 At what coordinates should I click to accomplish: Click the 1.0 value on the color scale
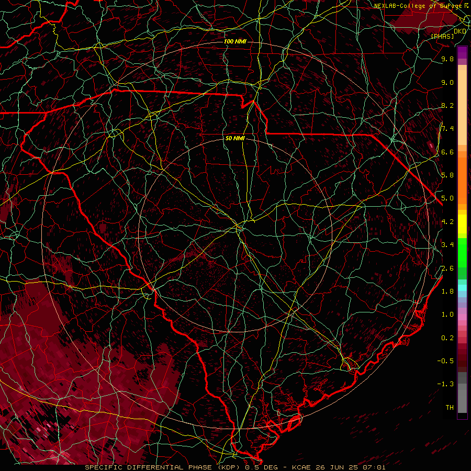click(447, 315)
